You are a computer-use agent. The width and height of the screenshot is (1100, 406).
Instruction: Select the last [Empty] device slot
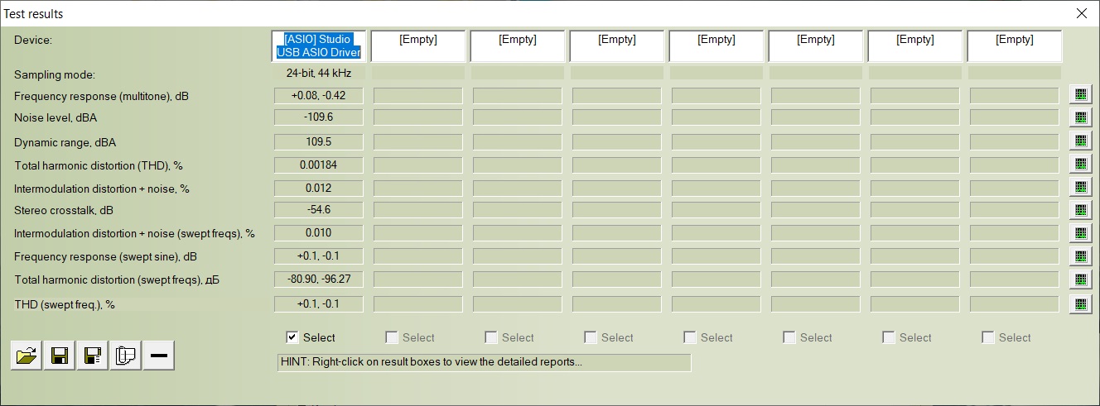coord(1015,45)
